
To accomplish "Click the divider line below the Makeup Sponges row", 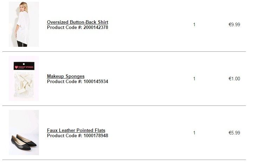I will tap(126, 105).
